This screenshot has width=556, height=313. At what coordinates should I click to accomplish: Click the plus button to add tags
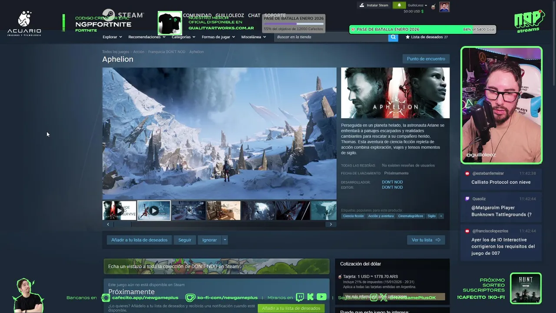coord(441,216)
